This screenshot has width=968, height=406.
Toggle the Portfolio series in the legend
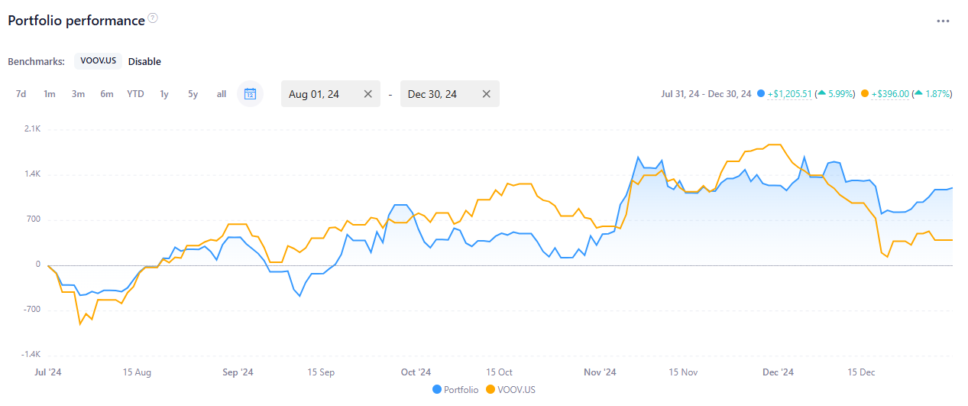pyautogui.click(x=455, y=390)
